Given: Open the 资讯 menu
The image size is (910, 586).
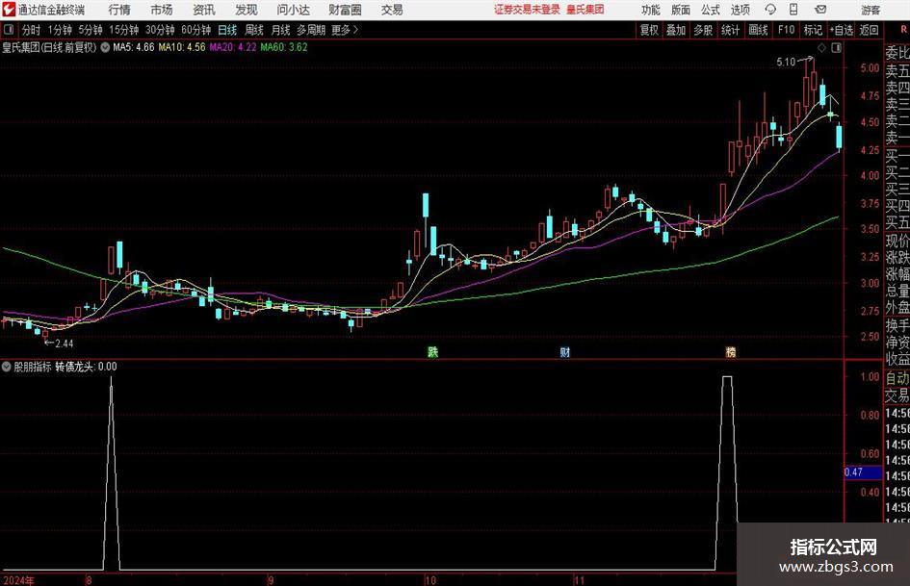Looking at the screenshot, I should pyautogui.click(x=204, y=10).
